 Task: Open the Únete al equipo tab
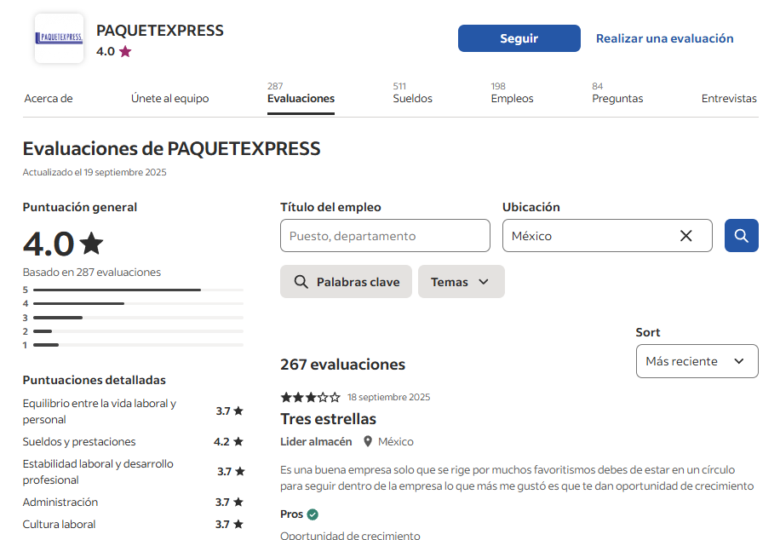point(169,99)
